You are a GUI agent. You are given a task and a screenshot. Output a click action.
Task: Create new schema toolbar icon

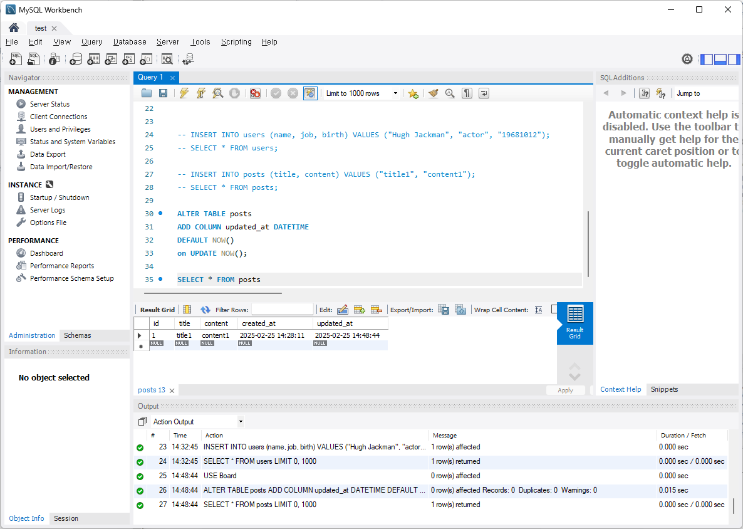[76, 59]
